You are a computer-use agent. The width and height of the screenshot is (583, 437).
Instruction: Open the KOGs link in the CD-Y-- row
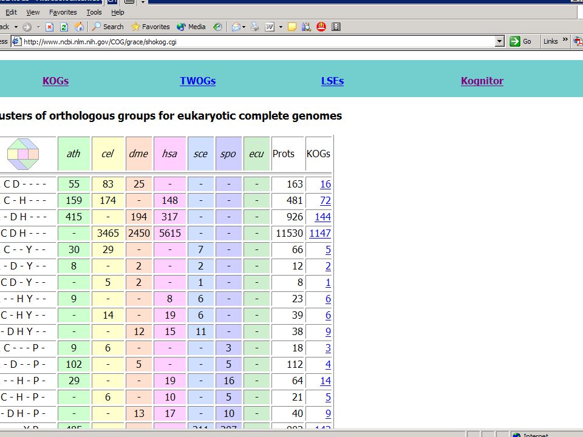(x=328, y=282)
